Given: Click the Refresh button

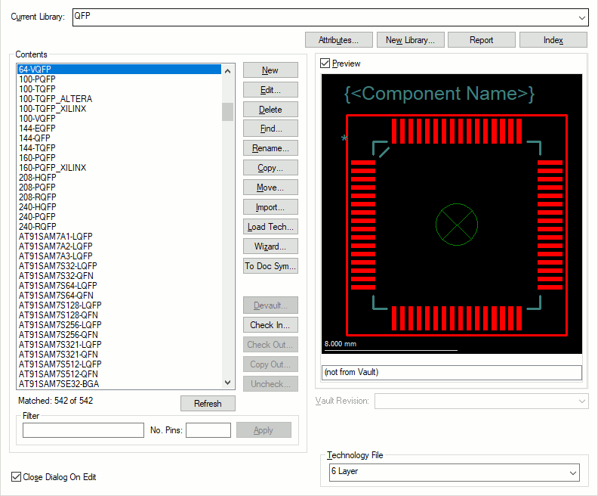Looking at the screenshot, I should 208,404.
